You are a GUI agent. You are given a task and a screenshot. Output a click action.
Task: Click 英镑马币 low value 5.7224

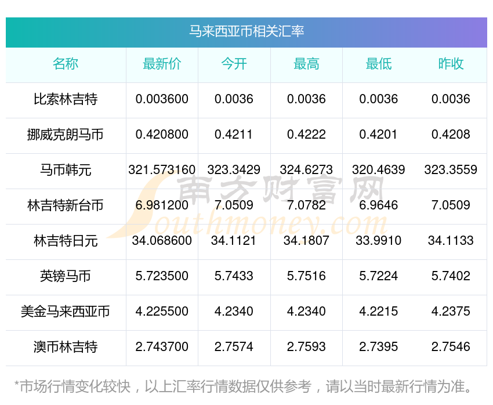coord(379,276)
